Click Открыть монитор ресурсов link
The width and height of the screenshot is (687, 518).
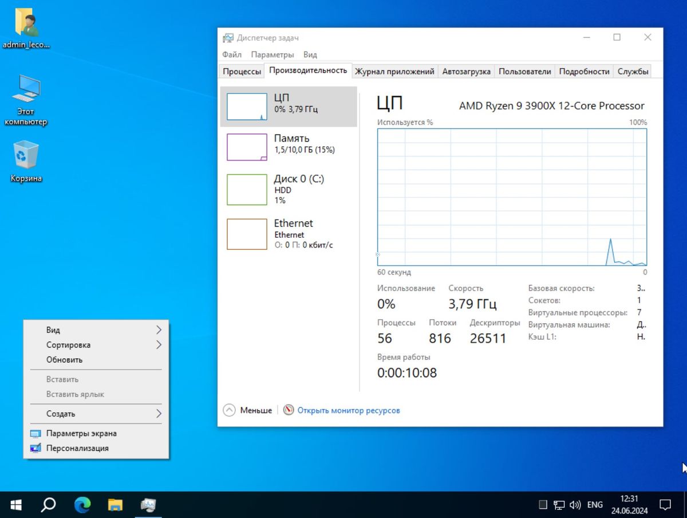[x=348, y=410]
